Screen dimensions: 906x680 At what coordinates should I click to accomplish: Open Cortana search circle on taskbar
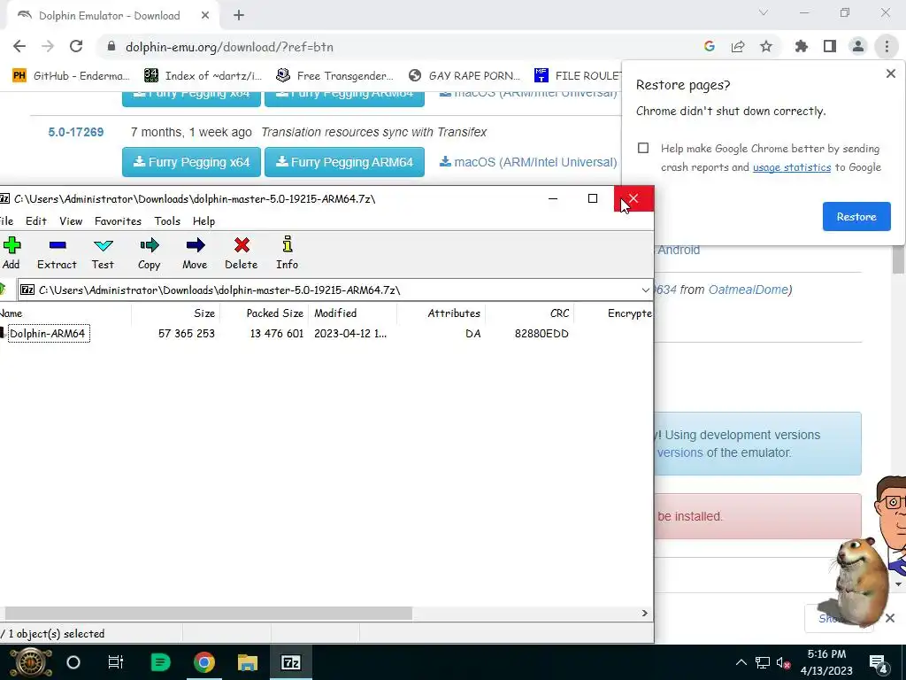pyautogui.click(x=73, y=662)
